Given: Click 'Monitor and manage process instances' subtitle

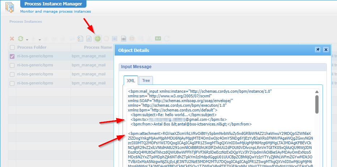Looking at the screenshot, I should pos(55,12).
